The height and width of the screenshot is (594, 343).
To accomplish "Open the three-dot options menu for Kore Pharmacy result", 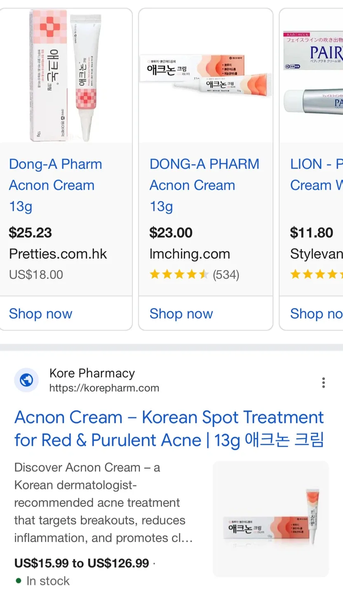I will tap(324, 383).
